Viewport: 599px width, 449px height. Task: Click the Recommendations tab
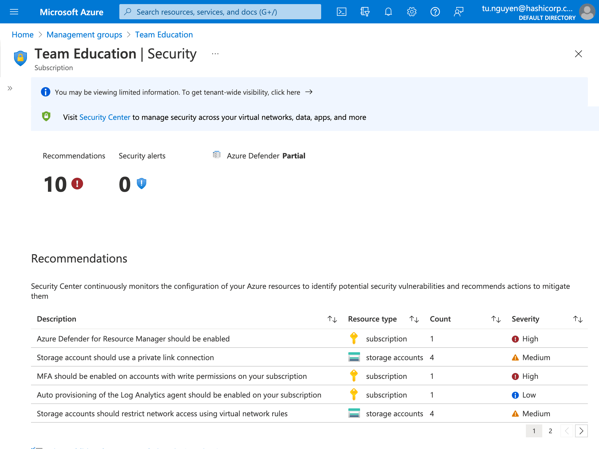tap(74, 156)
